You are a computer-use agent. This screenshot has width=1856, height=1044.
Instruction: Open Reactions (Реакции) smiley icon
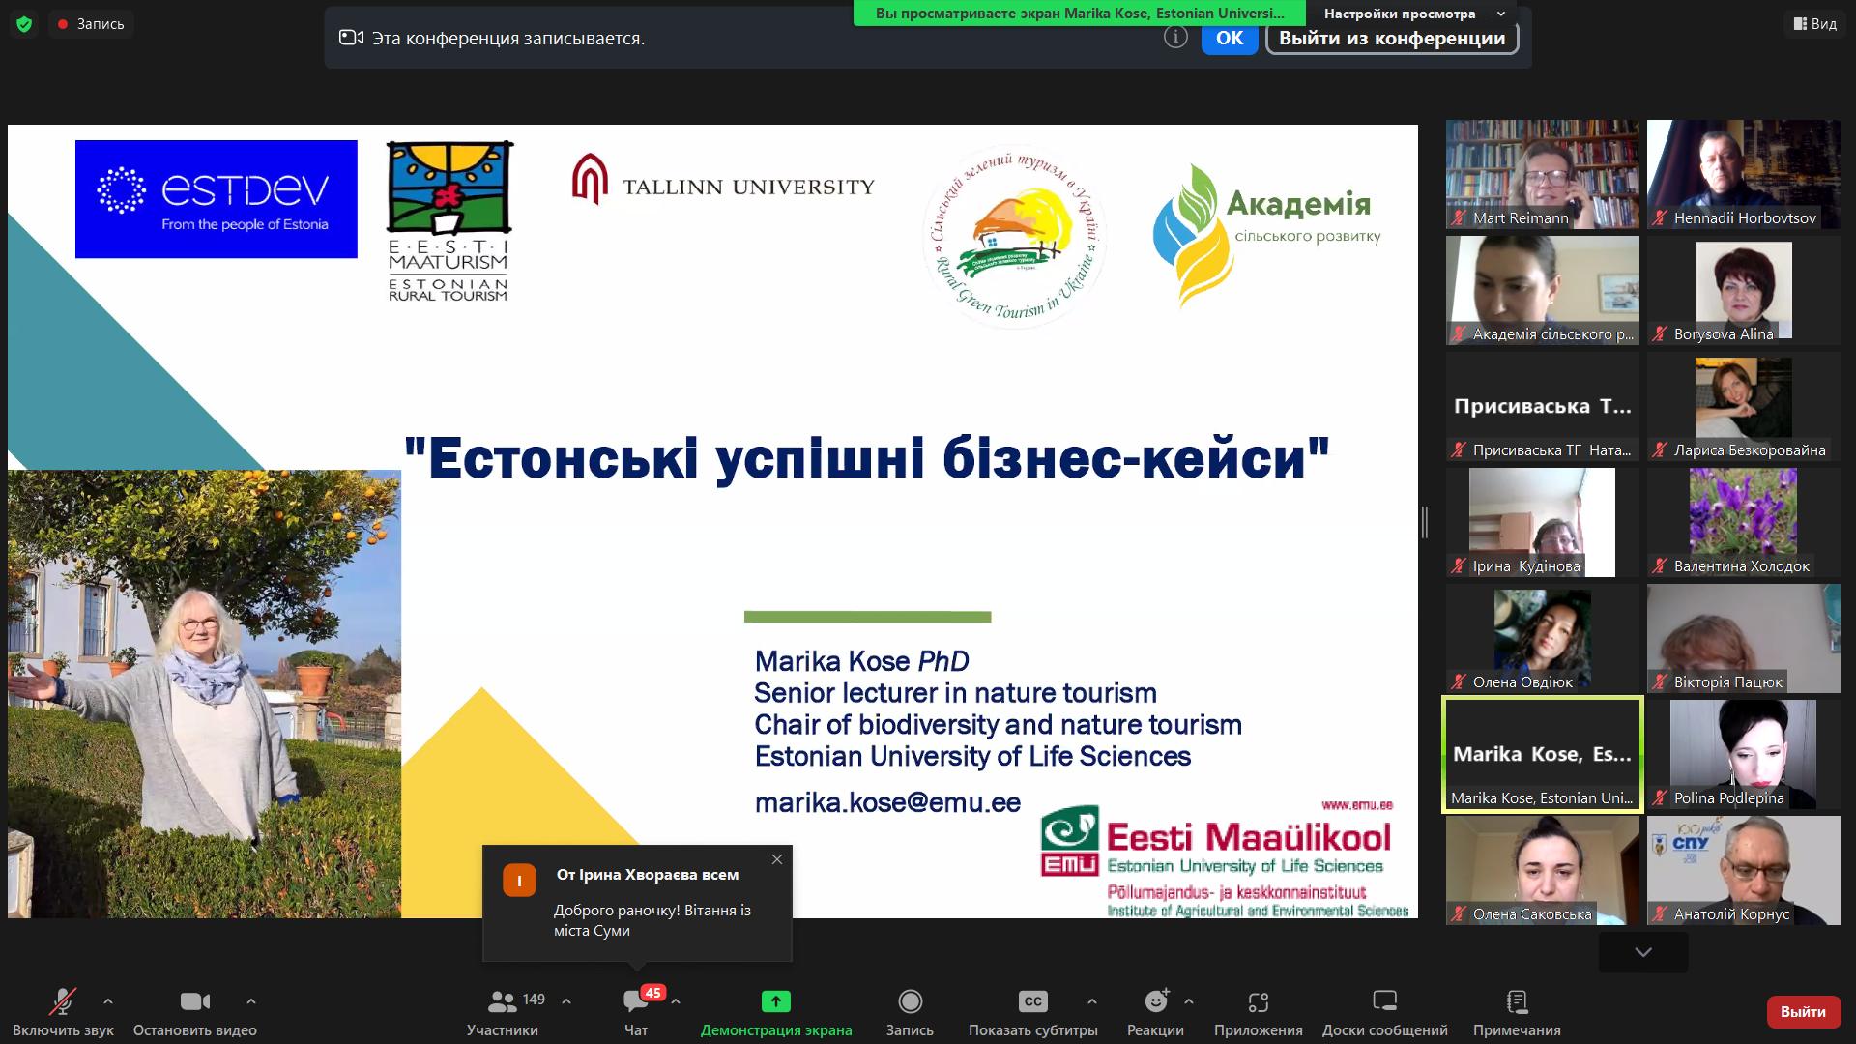click(x=1156, y=1002)
